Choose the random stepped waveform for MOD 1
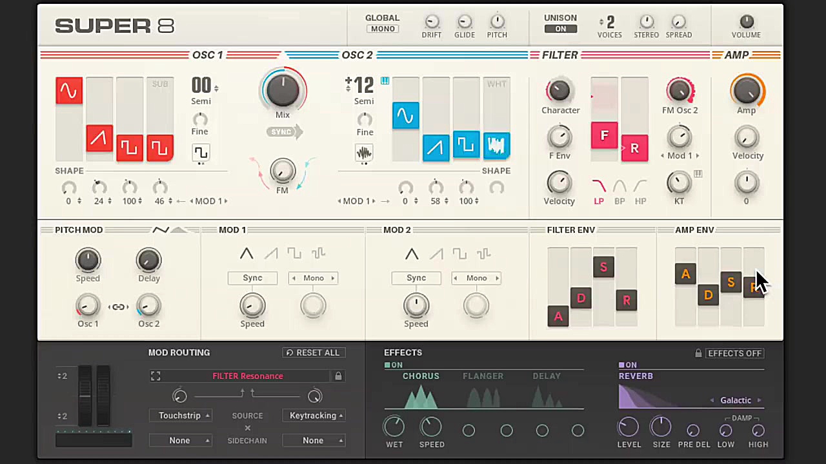The image size is (826, 464). (x=318, y=254)
